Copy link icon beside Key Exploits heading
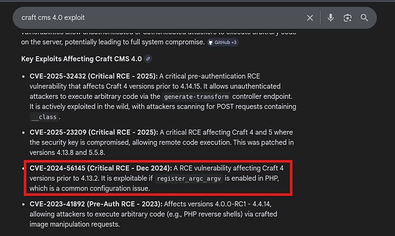395x236 pixels. 148,59
